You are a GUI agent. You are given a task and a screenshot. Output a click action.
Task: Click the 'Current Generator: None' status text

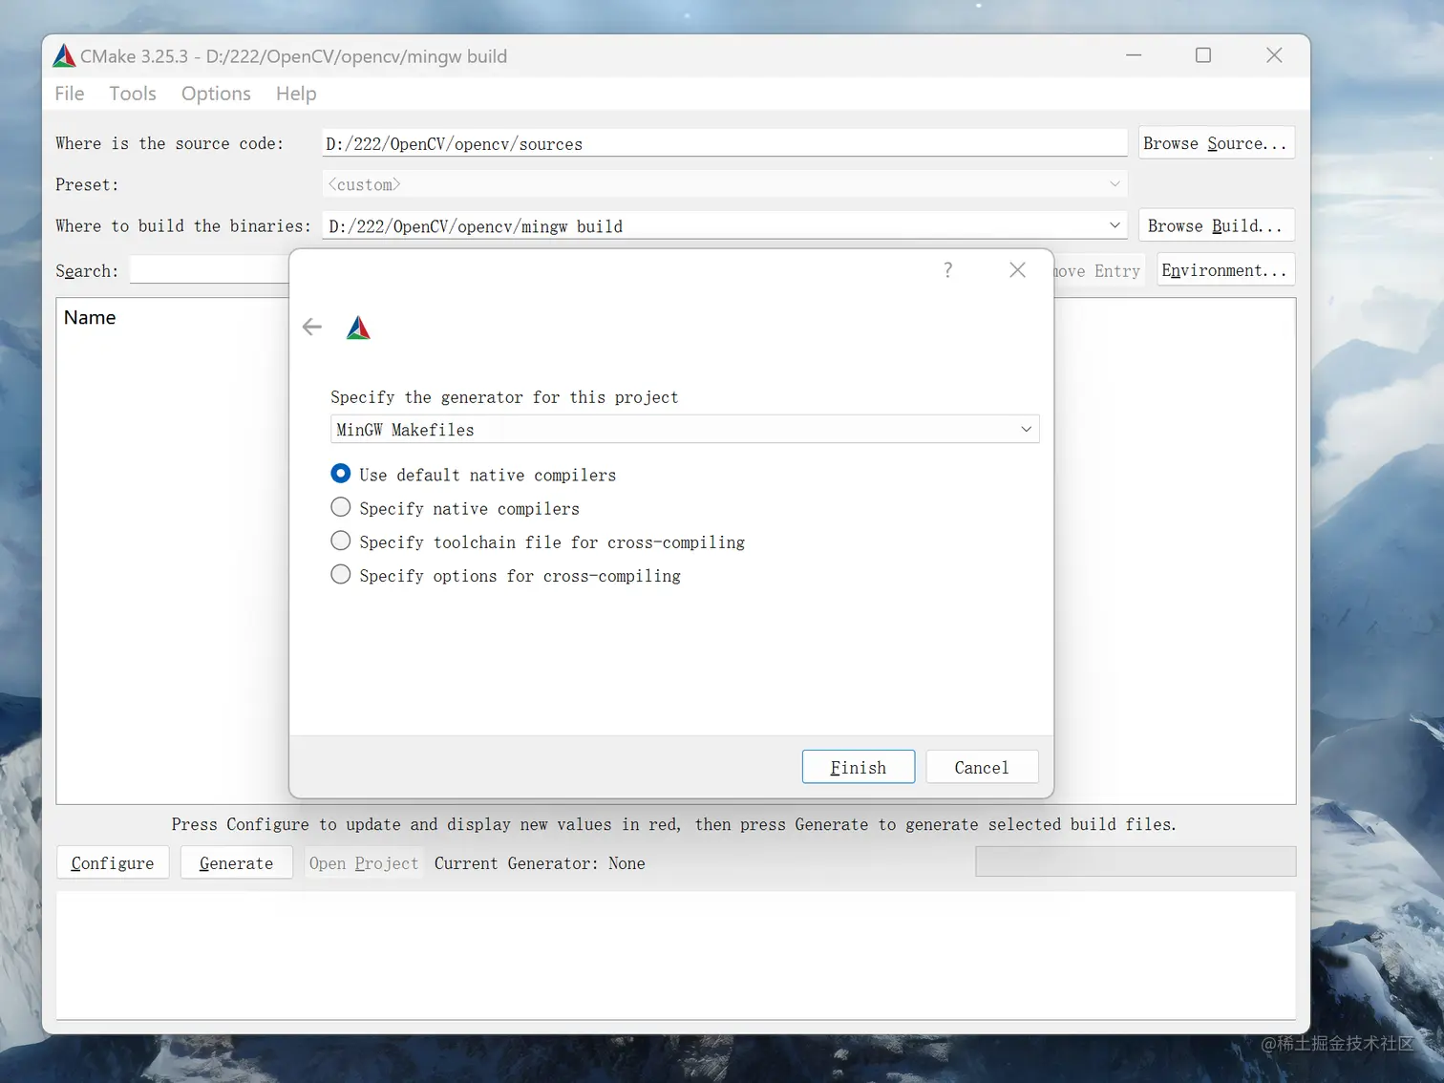point(540,862)
